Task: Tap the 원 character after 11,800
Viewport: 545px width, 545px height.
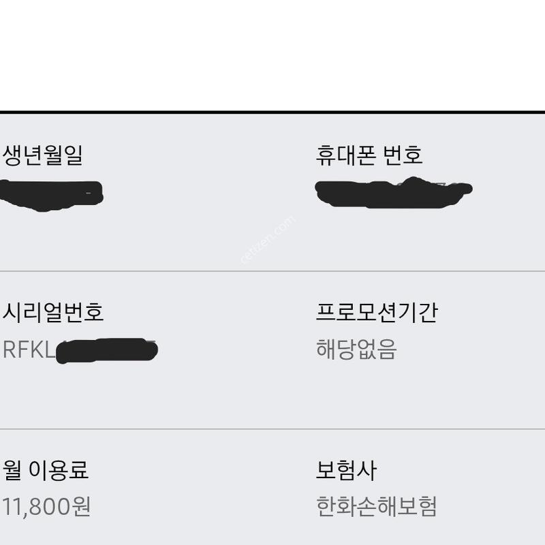Action: [80, 506]
